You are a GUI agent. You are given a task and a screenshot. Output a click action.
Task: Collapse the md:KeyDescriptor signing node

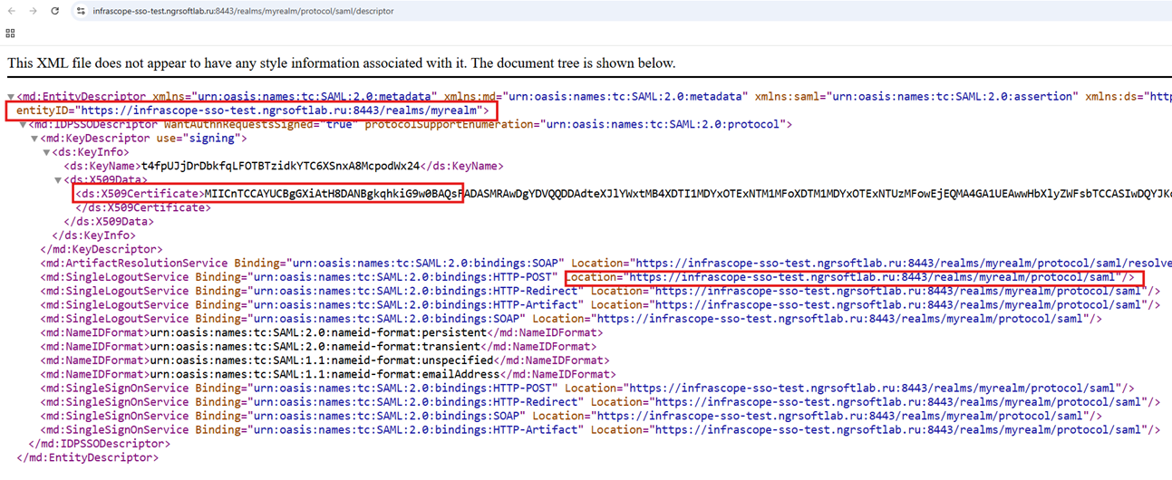[x=36, y=139]
